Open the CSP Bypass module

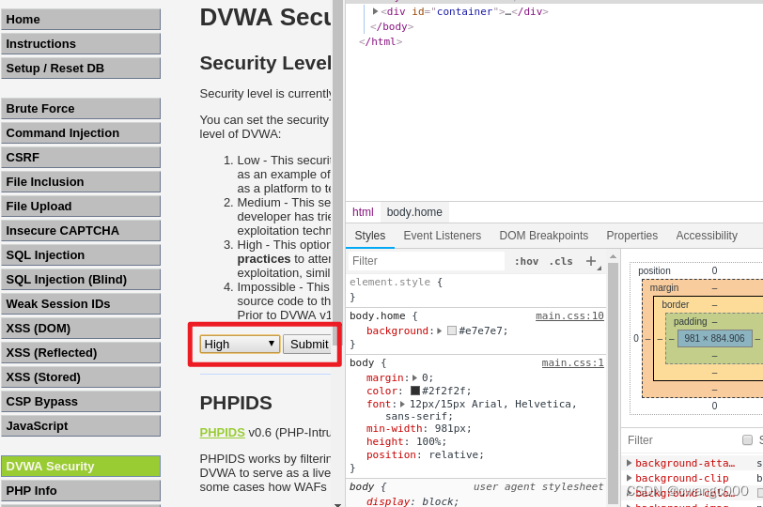coord(81,402)
